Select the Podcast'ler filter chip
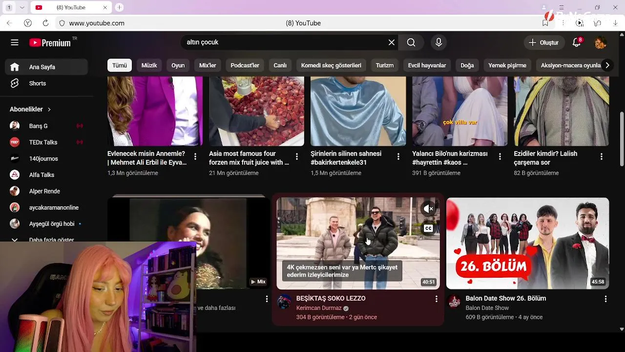 pos(245,66)
